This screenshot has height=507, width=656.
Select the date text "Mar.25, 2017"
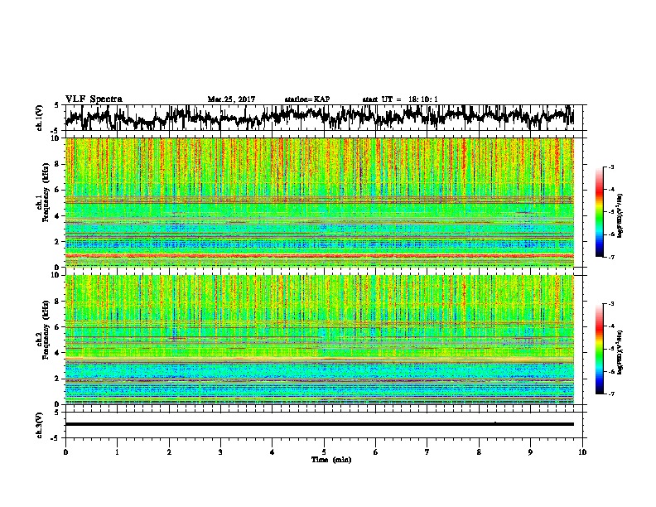pos(231,99)
